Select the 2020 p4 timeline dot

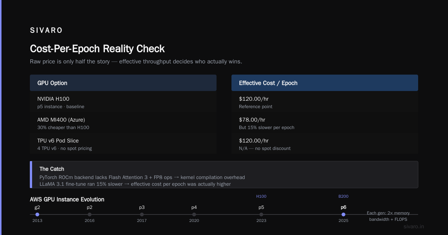[x=194, y=214]
